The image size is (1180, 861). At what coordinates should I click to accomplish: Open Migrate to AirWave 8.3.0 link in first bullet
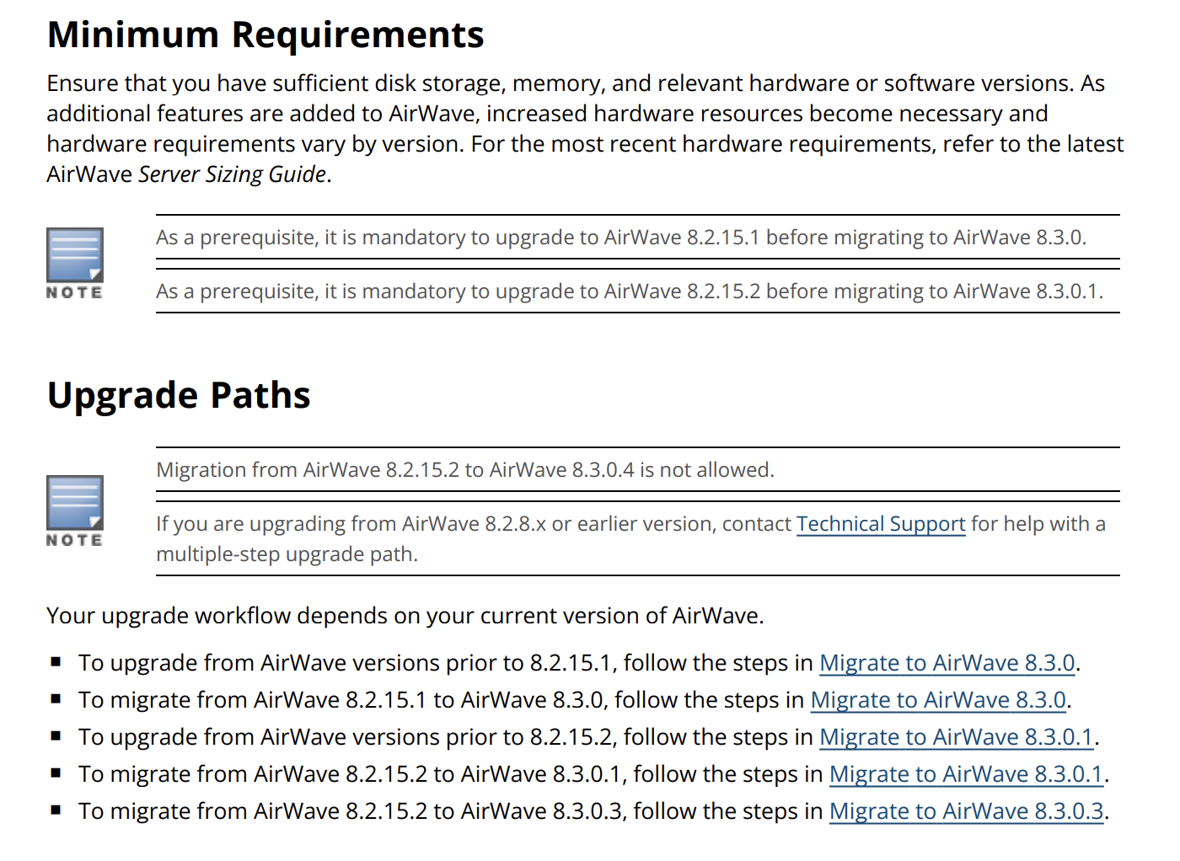(947, 663)
